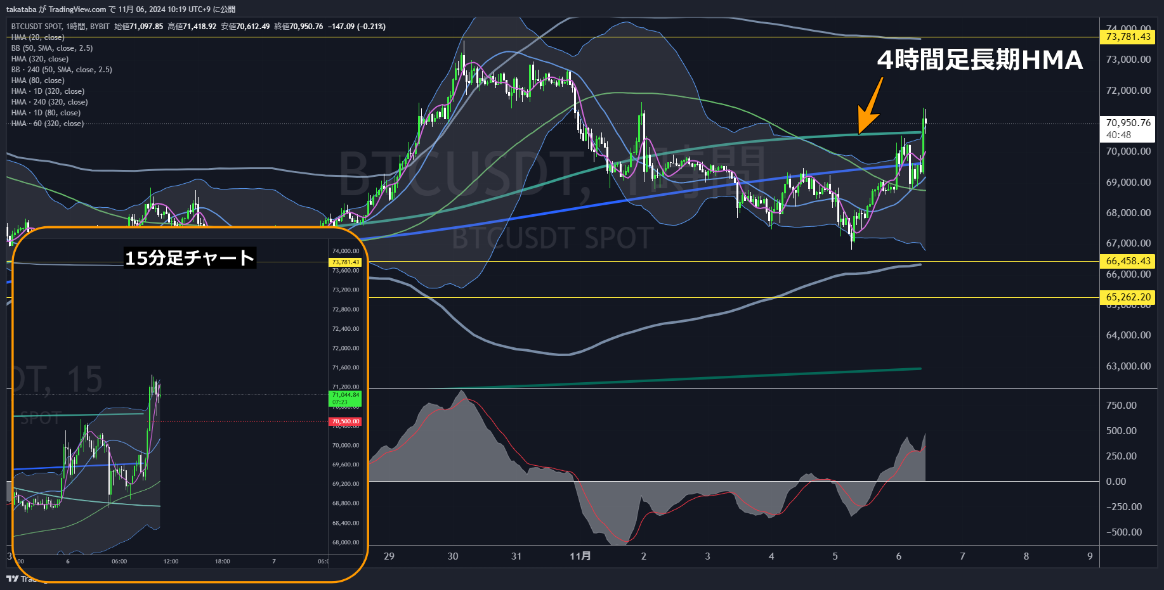Click the 500.00 oscillator axis value

click(1121, 431)
